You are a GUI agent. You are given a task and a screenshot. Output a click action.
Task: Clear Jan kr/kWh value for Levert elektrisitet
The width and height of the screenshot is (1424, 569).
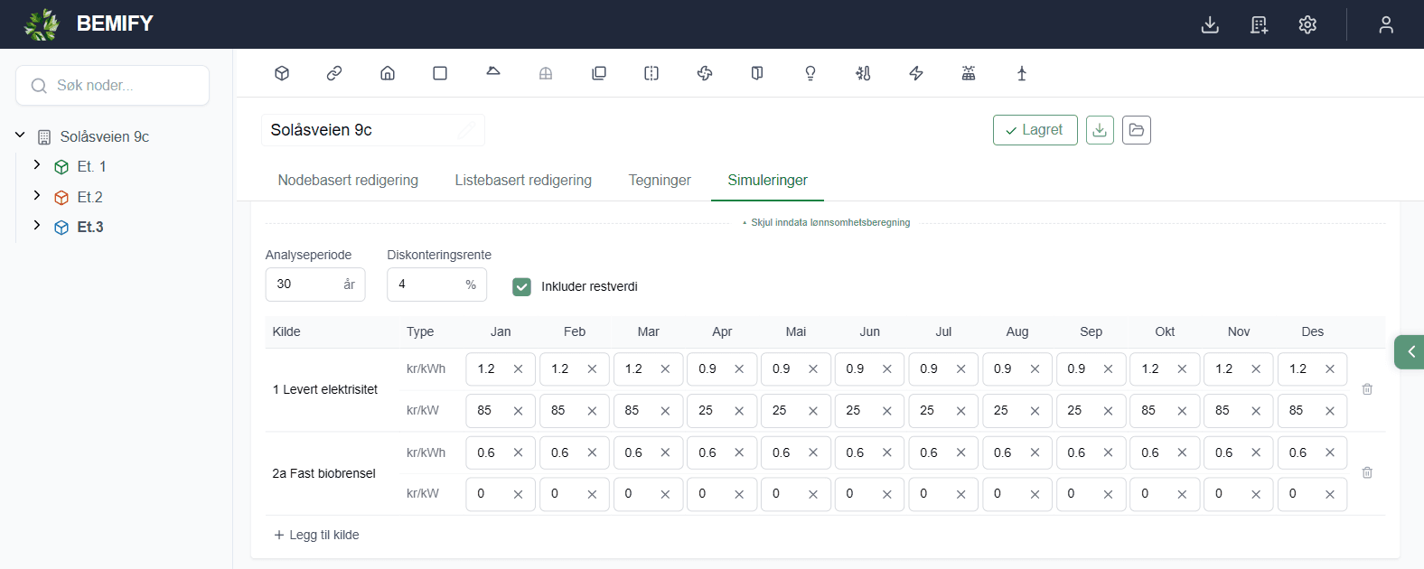pos(518,368)
